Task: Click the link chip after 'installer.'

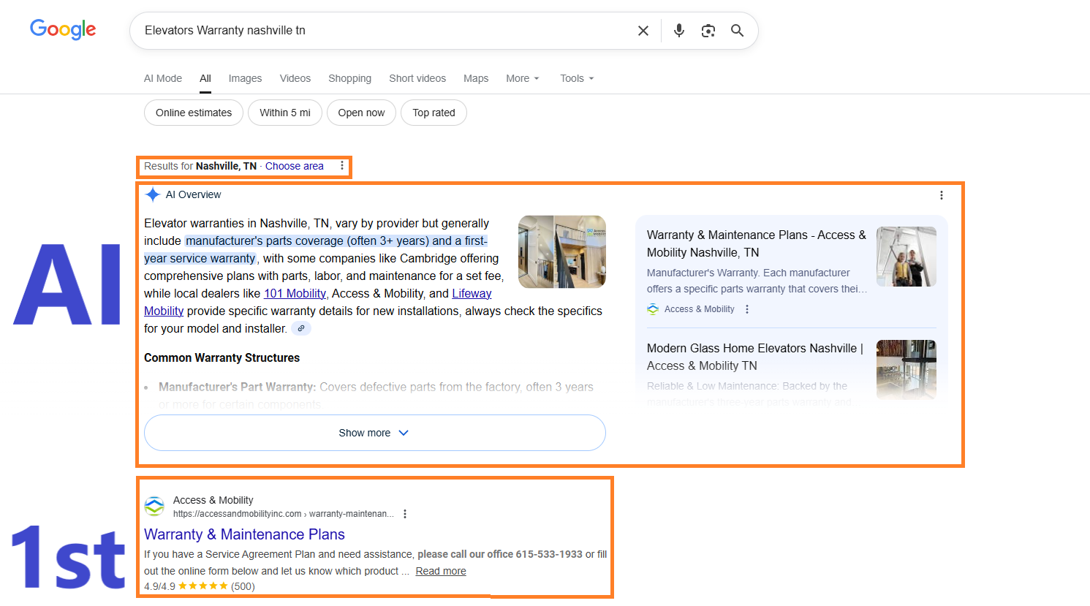Action: pos(301,329)
